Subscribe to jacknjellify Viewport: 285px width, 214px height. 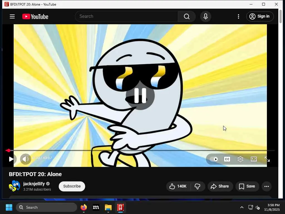coord(72,186)
